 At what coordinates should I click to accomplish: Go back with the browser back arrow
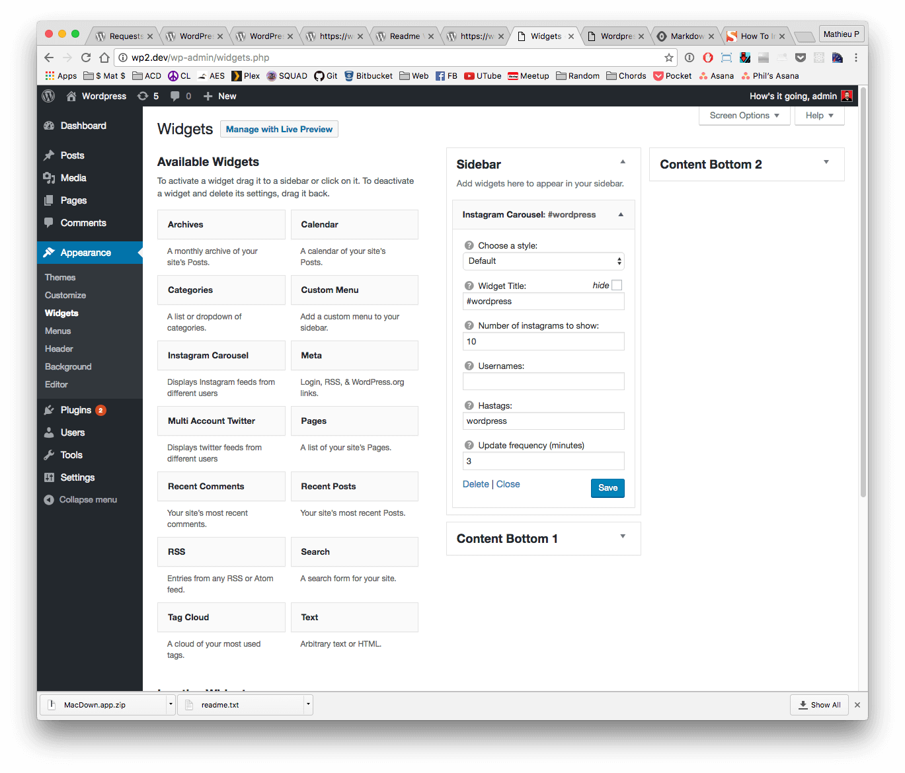(x=49, y=58)
